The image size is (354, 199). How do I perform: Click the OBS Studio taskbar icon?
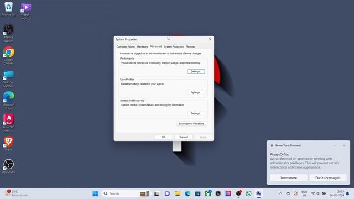(238, 193)
